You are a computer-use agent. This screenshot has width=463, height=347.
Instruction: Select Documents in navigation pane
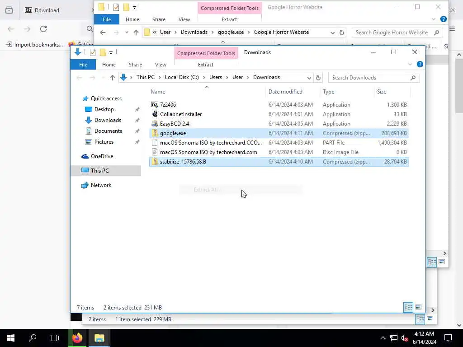108,131
